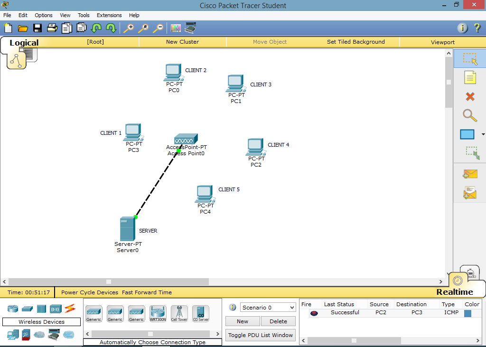Open the Tools menu
The image size is (486, 347).
84,15
